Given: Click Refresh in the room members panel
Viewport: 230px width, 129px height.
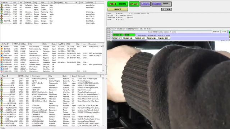Looking at the screenshot, I should click(x=216, y=32).
